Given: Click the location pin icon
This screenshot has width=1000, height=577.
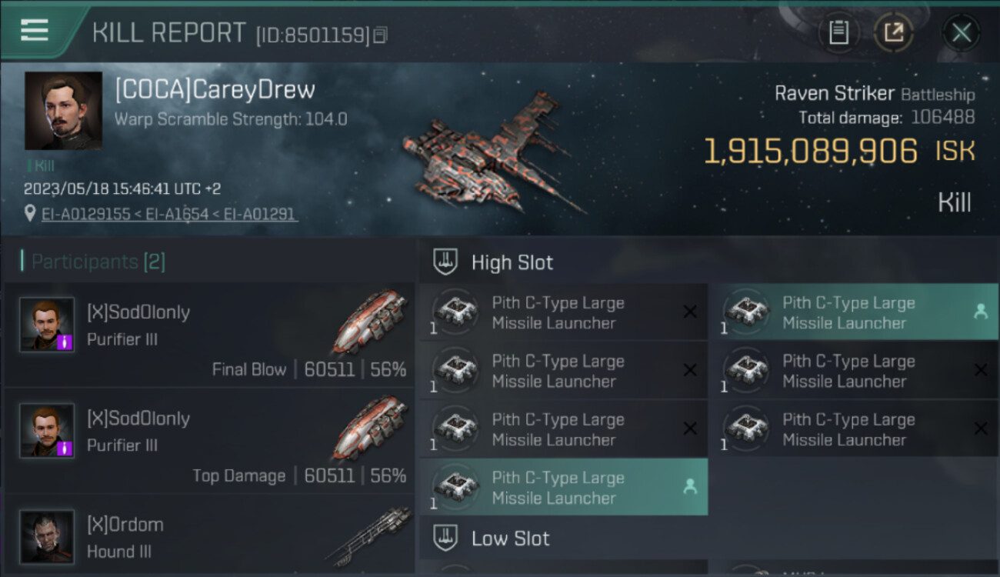Looking at the screenshot, I should (x=29, y=214).
